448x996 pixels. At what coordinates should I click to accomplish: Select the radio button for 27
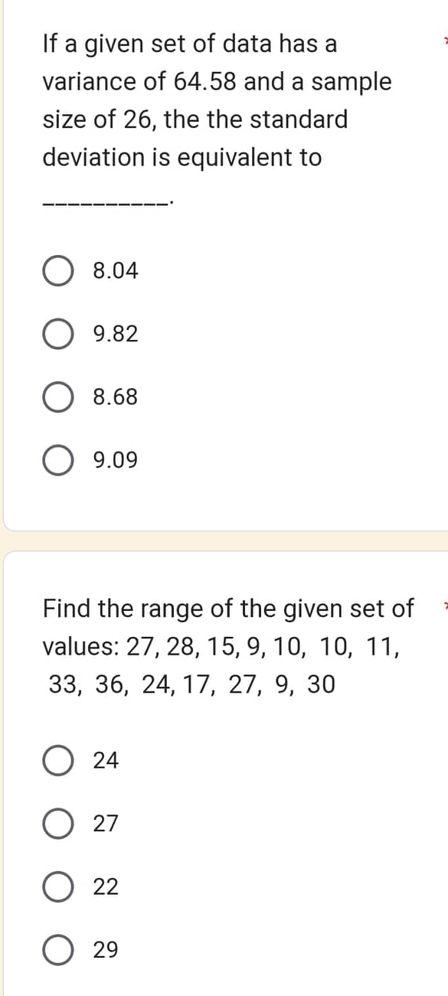57,825
